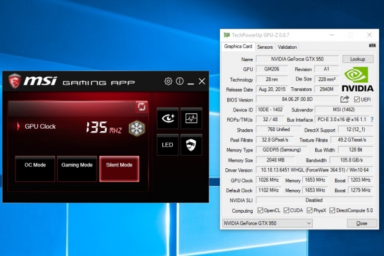Screen dimensions: 384x256
Task: Click the Boost value 1279 MHz
Action: [x=360, y=190]
